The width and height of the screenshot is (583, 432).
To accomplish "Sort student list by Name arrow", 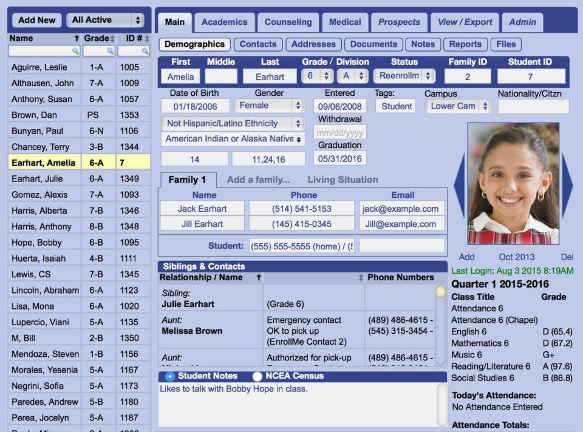I will pyautogui.click(x=77, y=38).
